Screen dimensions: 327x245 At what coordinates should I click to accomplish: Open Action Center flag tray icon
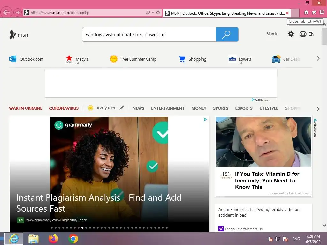click(285, 239)
